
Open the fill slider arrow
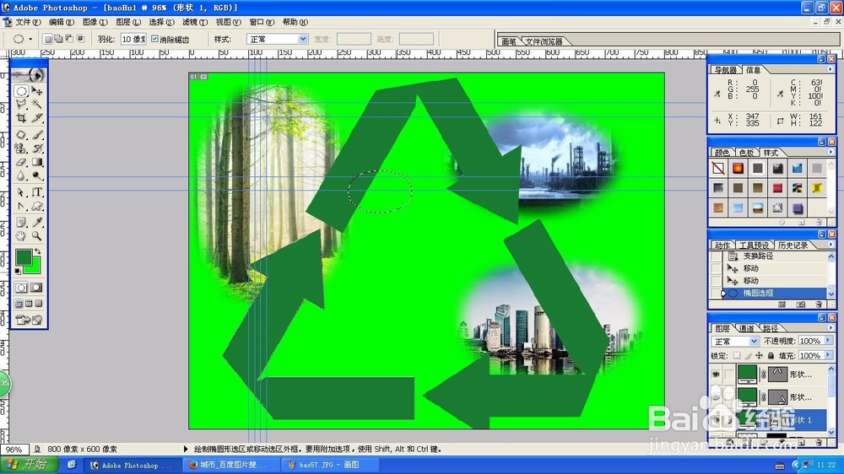coord(829,355)
